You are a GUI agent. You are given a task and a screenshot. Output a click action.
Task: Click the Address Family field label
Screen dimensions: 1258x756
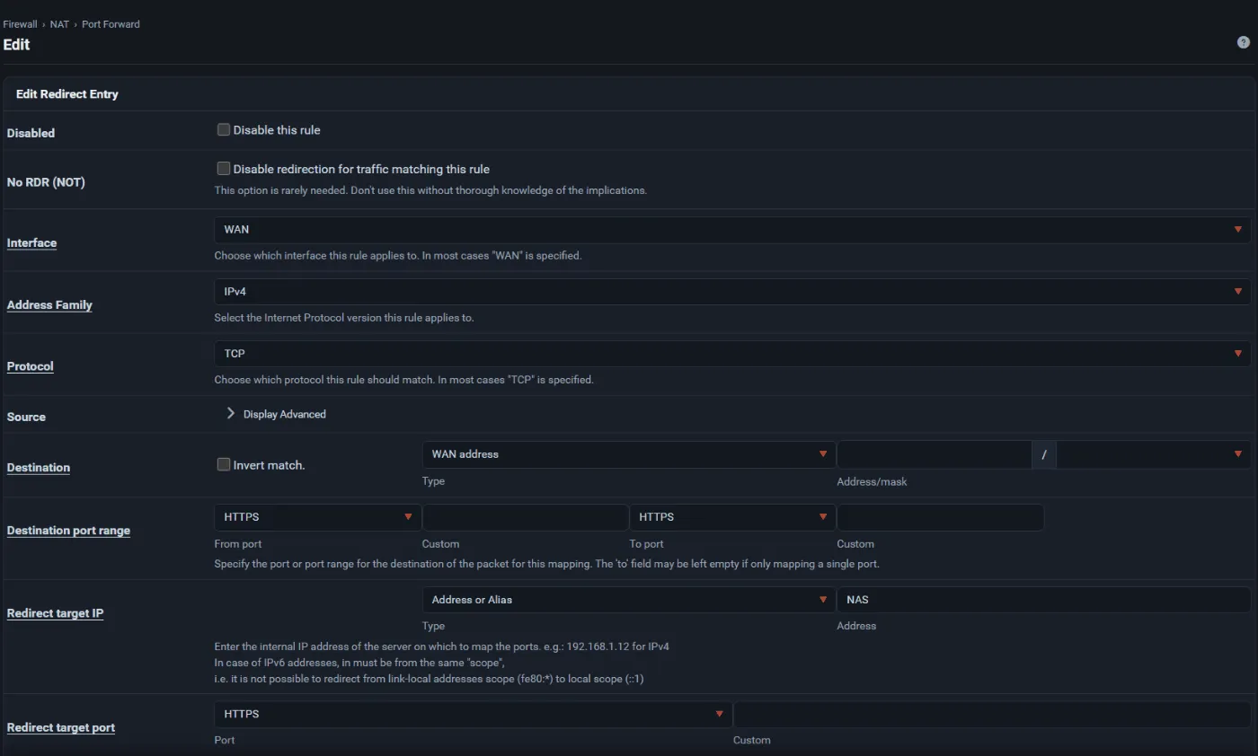(49, 305)
